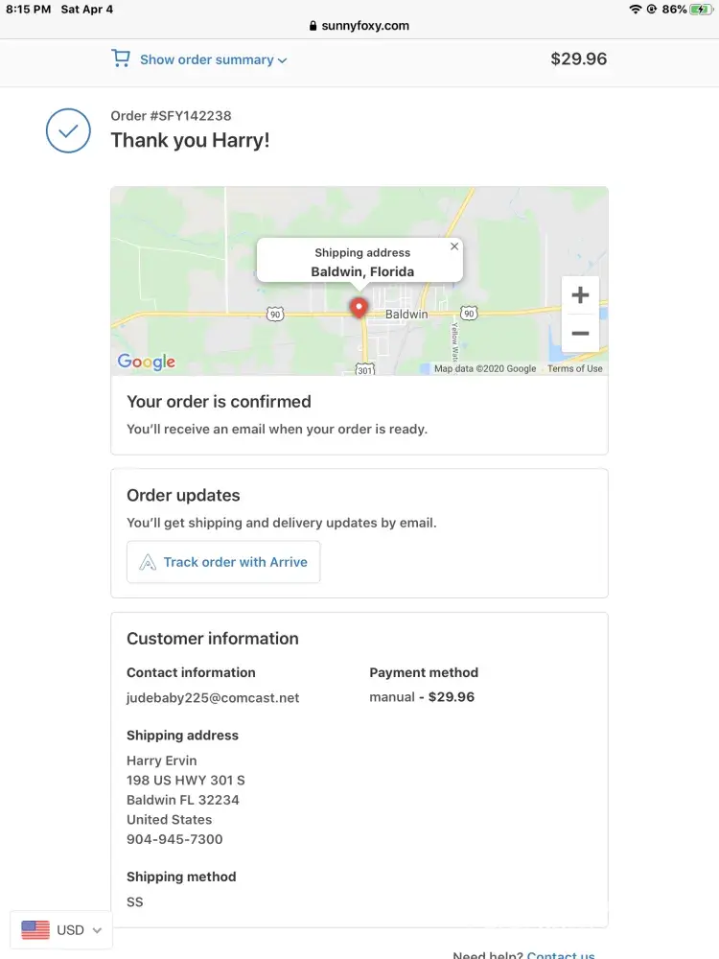Click the shopping cart icon
This screenshot has height=959, width=719.
pyautogui.click(x=121, y=59)
